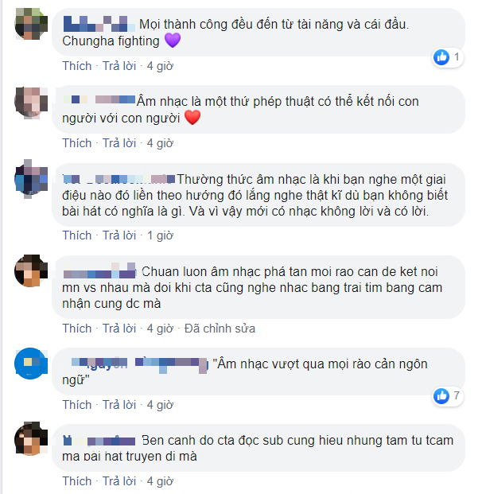Click Thích under the 'Thường thức âm nhạc' comment

coord(77,235)
